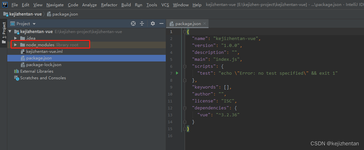
Task: Open the Edit menu
Action: (x=26, y=5)
